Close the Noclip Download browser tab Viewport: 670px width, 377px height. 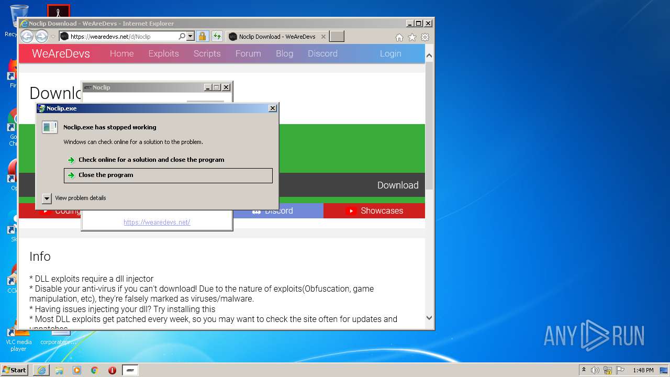pyautogui.click(x=323, y=37)
